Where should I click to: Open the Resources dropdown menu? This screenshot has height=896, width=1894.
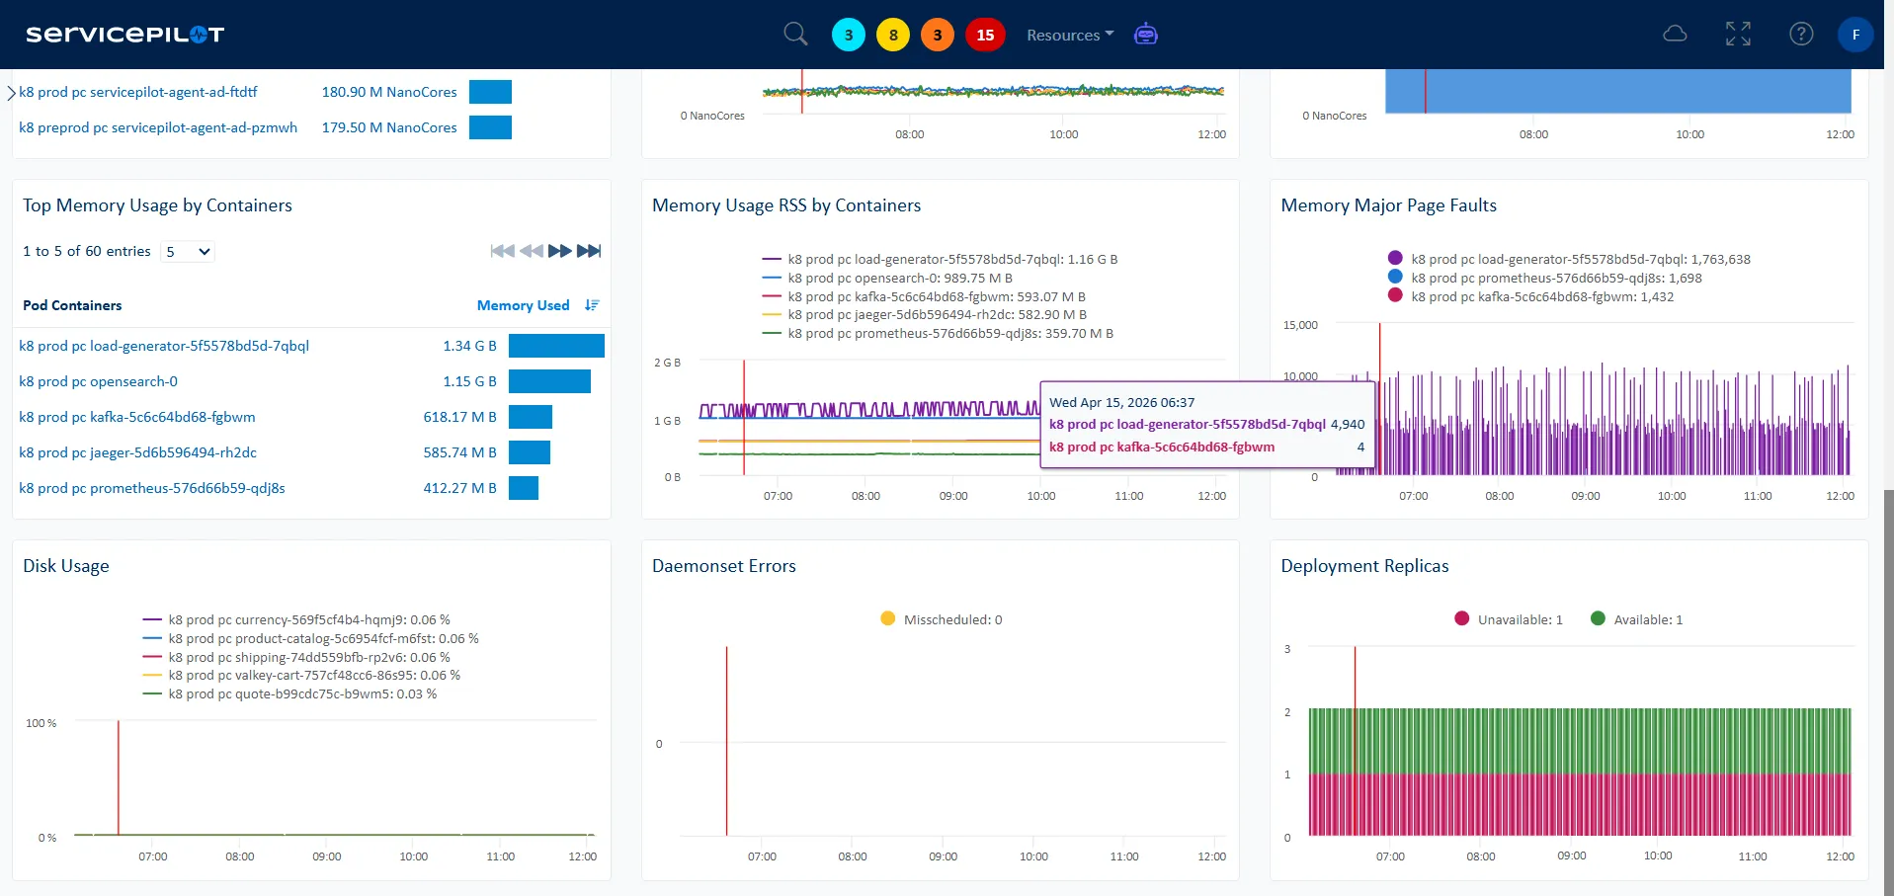1068,35
